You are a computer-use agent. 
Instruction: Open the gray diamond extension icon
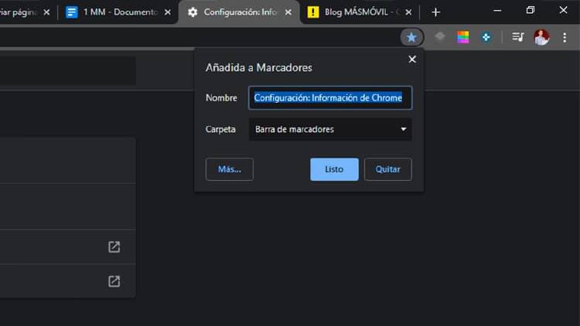(x=440, y=36)
